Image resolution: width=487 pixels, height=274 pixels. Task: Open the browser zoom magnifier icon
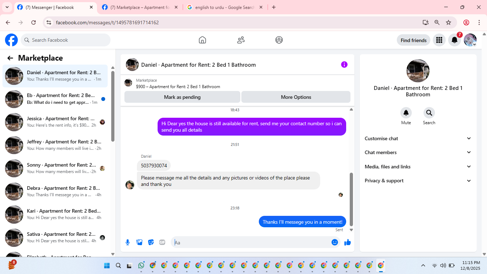437,22
